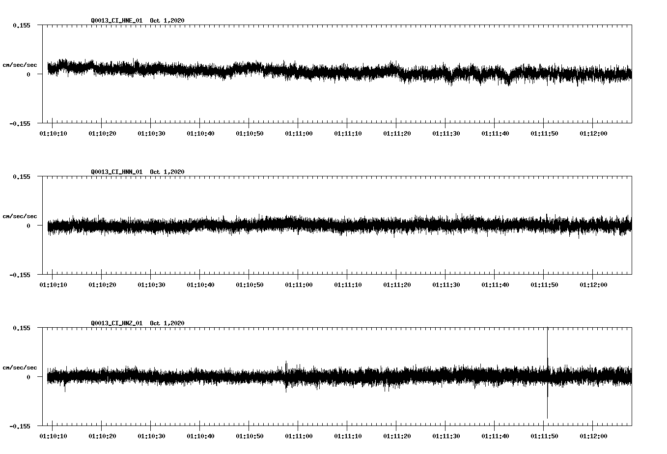Click the zero baseline label of the HNN plot

pos(28,227)
